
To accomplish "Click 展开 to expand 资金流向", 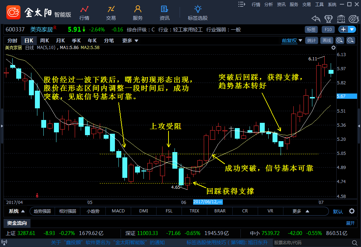I will click(350, 223).
